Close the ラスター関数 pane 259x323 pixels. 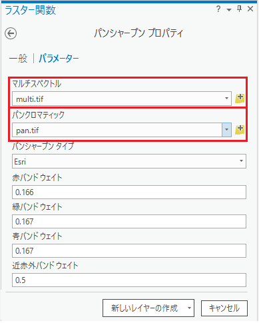coord(250,9)
